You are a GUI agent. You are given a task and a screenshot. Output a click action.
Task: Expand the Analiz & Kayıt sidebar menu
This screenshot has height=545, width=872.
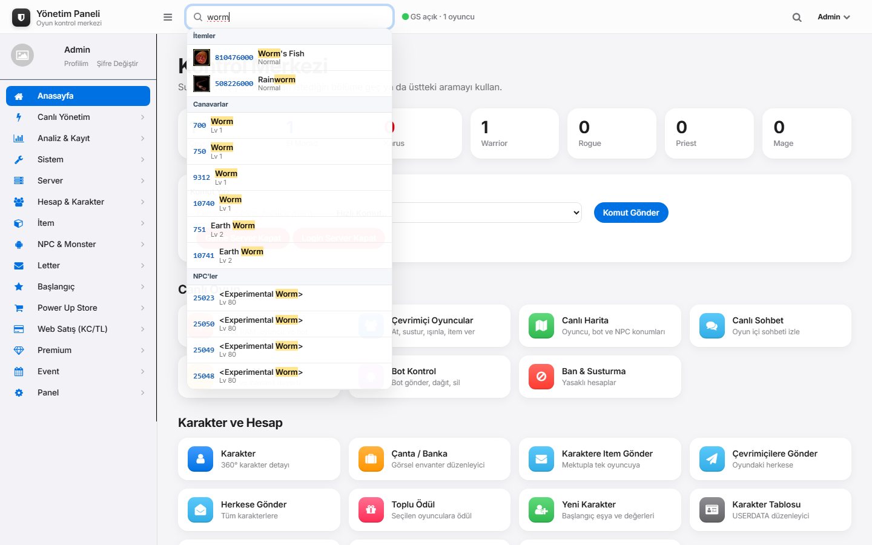(x=78, y=138)
